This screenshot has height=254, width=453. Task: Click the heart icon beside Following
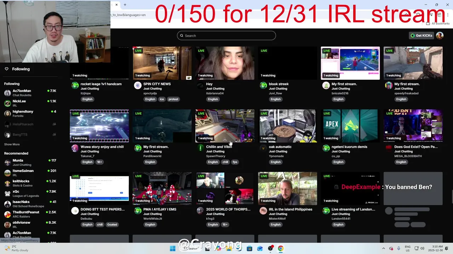click(6, 69)
